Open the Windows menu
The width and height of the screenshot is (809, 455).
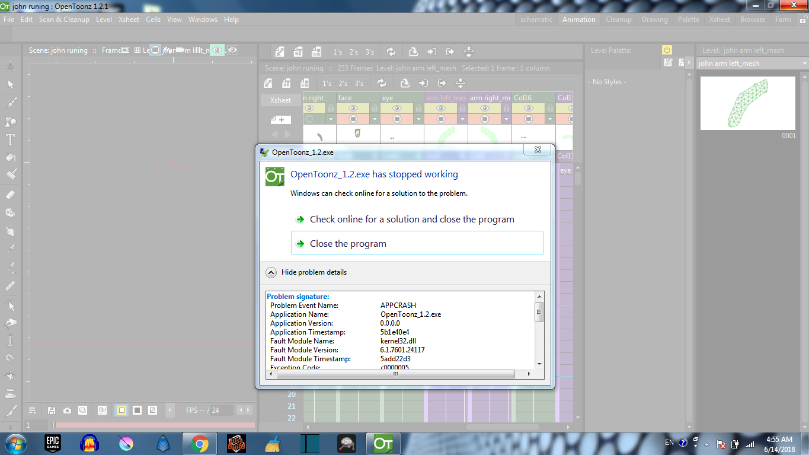(x=203, y=19)
